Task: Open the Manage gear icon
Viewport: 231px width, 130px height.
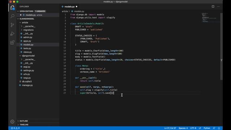Action: click(x=12, y=121)
